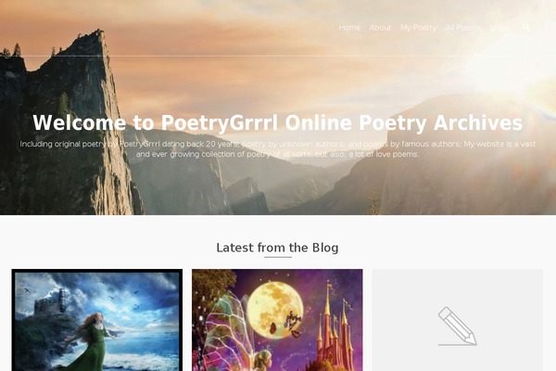Click the hilltop castle in first thumbnail

(x=51, y=301)
